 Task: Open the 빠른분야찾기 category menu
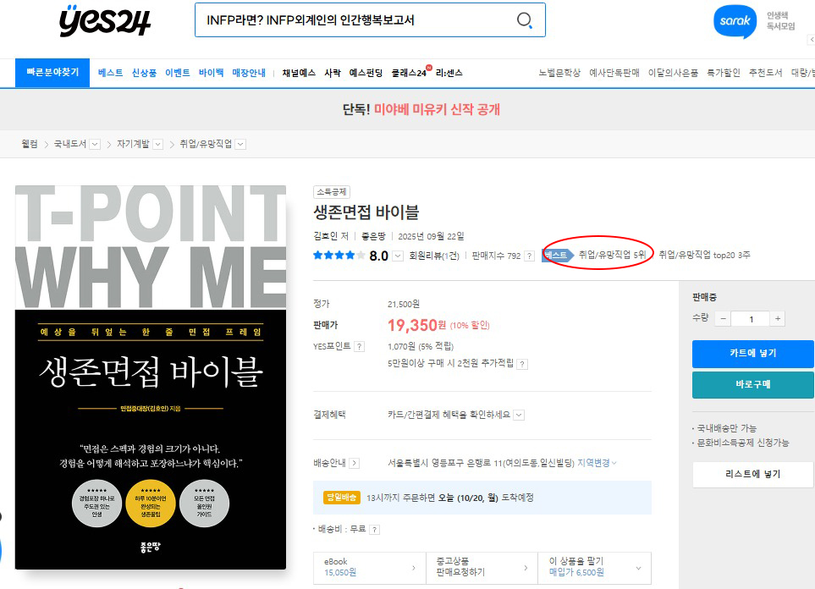pyautogui.click(x=52, y=73)
